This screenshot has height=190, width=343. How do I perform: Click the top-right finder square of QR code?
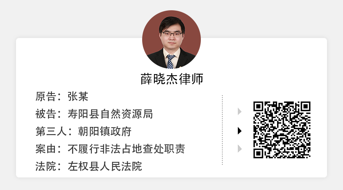[x=306, y=106]
